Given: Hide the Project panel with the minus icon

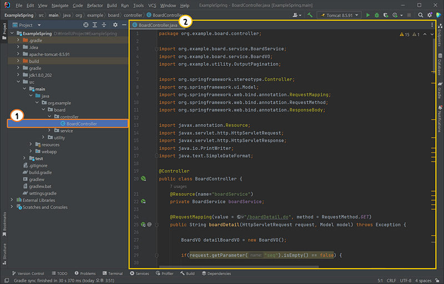Looking at the screenshot, I should [124, 25].
